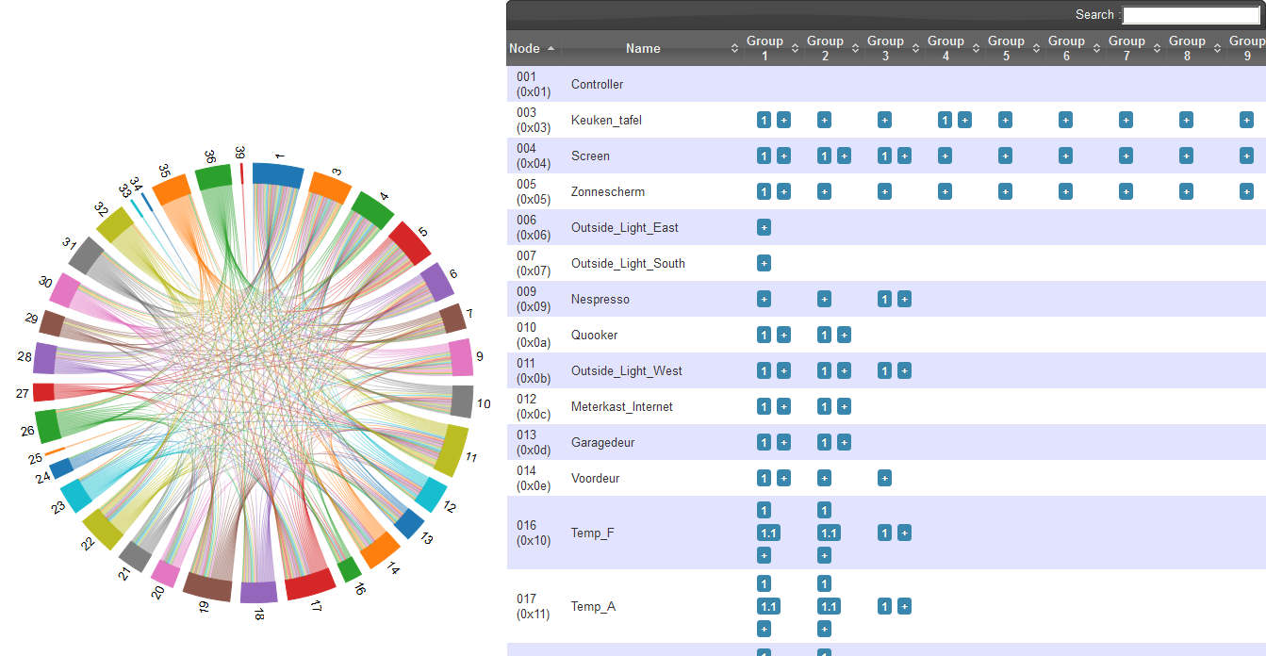Screen dimensions: 1266x656
Task: Focus the Search input field
Action: 1191,15
